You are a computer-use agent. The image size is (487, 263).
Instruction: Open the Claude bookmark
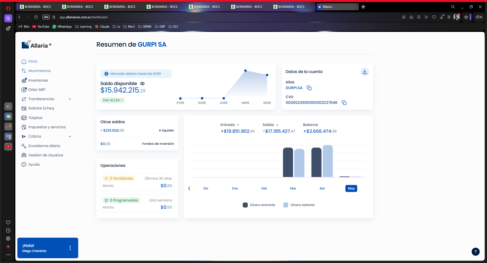(102, 27)
